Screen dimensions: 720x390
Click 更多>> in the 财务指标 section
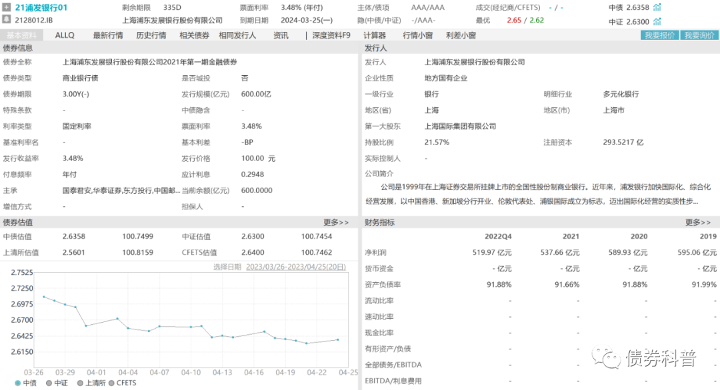pos(698,222)
